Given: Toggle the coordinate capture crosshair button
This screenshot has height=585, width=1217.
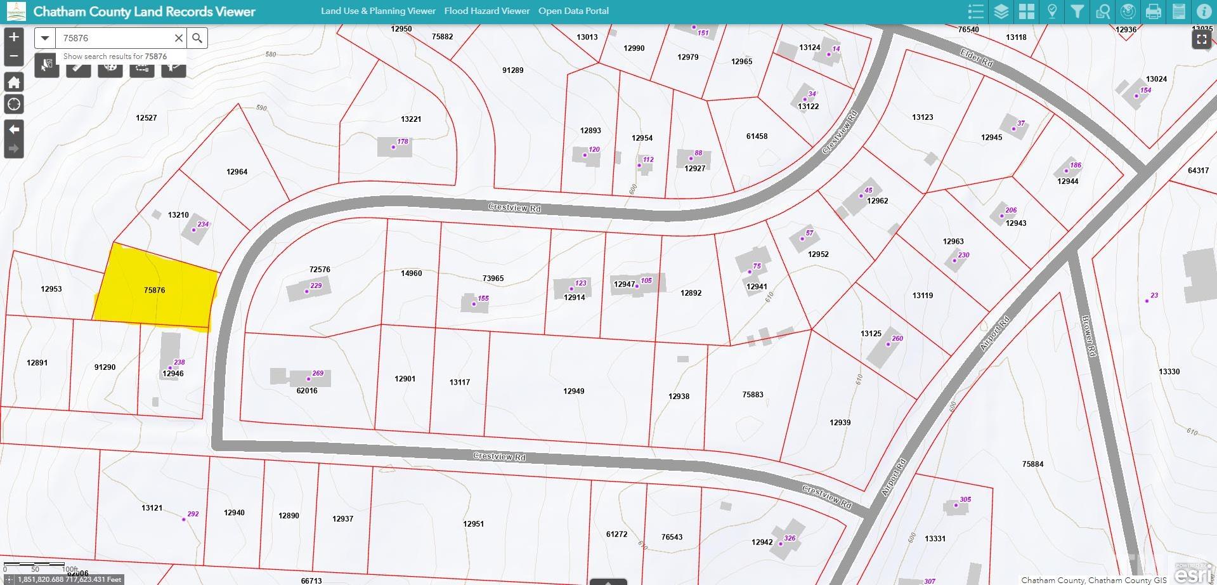Looking at the screenshot, I should [9, 579].
